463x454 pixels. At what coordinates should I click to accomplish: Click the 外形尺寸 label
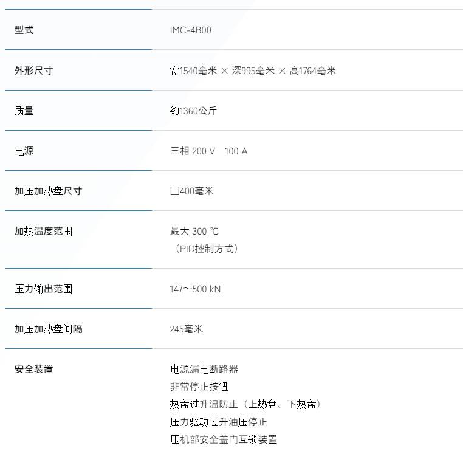pos(33,71)
